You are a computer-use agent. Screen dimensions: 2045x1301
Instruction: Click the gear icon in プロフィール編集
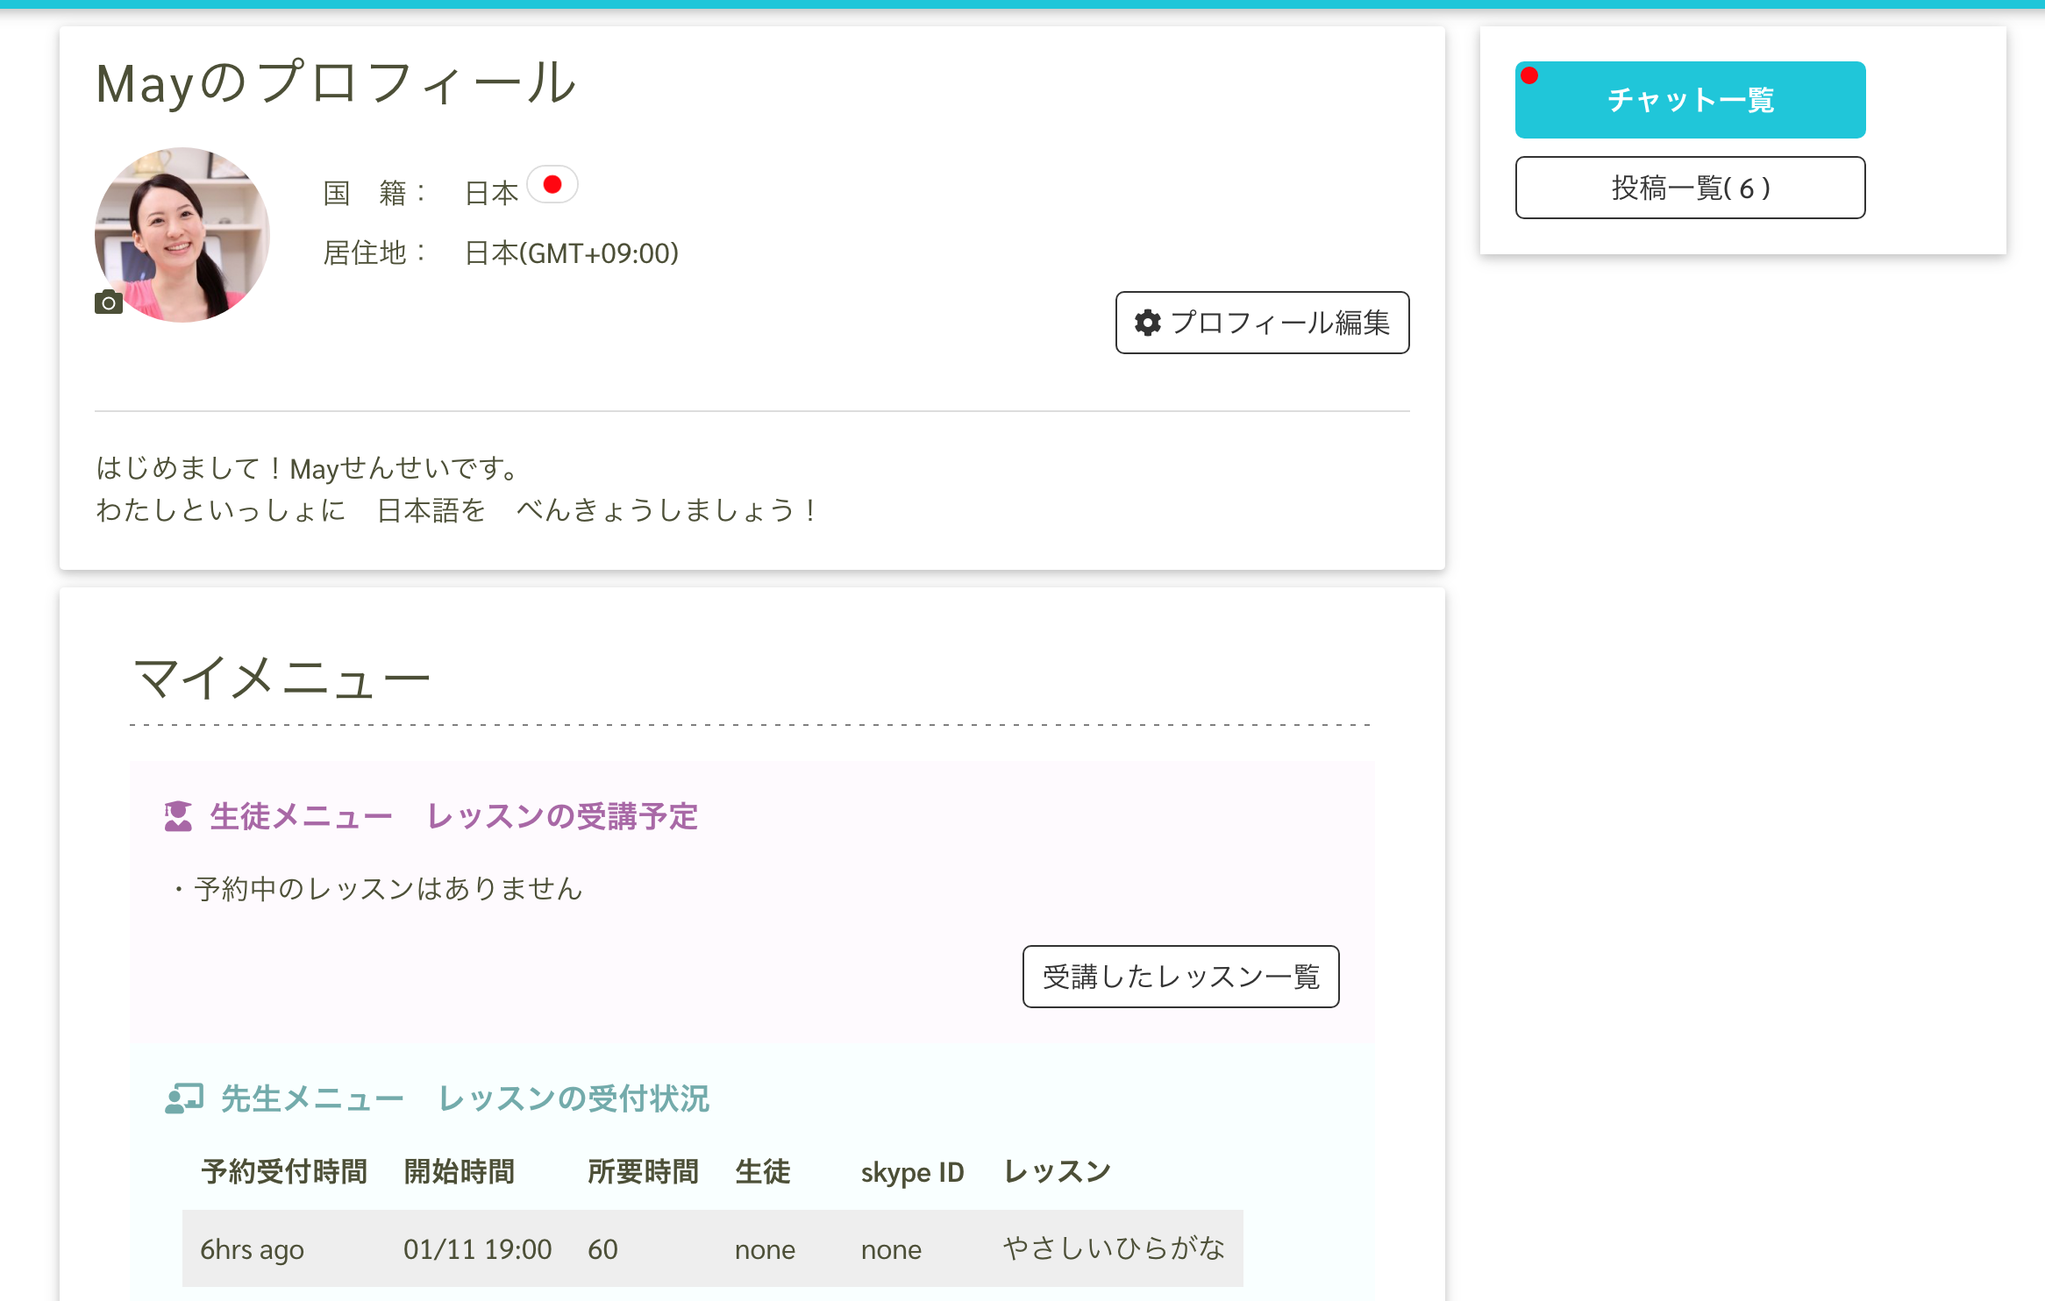click(1147, 323)
